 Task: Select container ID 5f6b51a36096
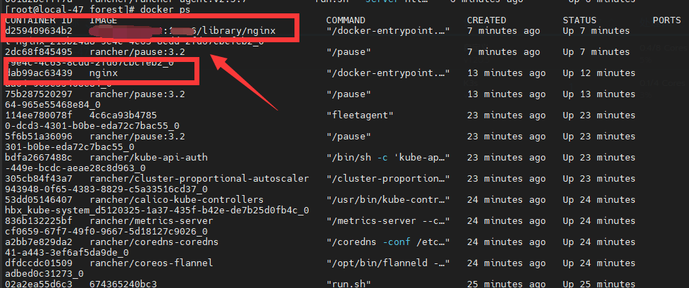[x=39, y=136]
